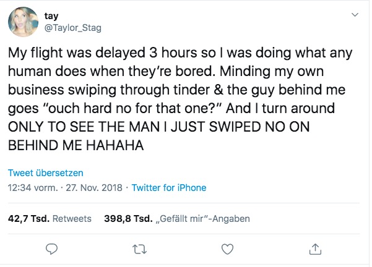Open tay's profile picture
This screenshot has width=372, height=267.
pos(24,22)
